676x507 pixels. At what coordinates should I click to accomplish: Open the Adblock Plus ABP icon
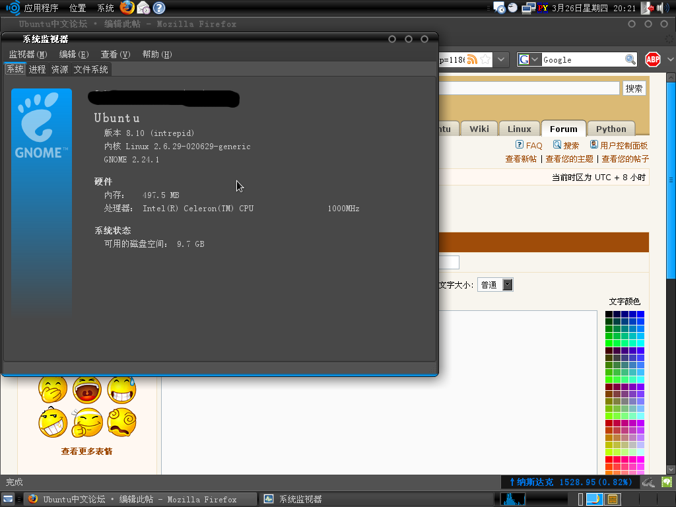click(653, 59)
